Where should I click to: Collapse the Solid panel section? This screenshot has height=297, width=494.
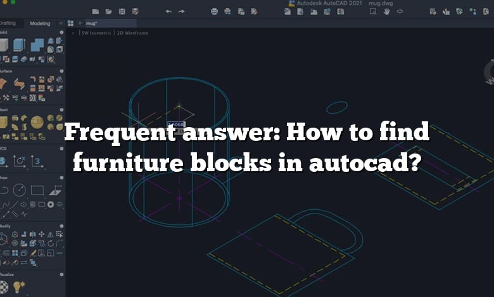[61, 32]
